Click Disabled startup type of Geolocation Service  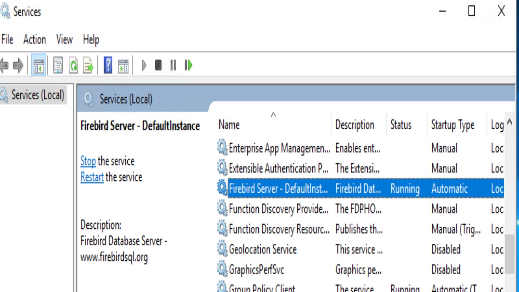tap(446, 249)
